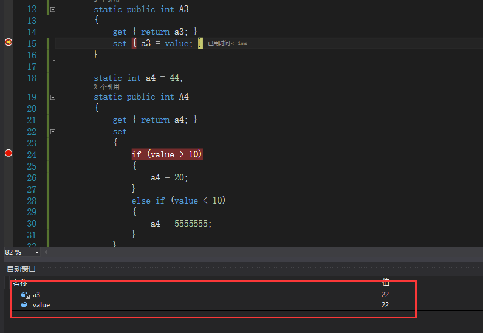Click the yellow highlighted closing brace on line 15
Viewport: 483px width, 333px height.
[200, 43]
